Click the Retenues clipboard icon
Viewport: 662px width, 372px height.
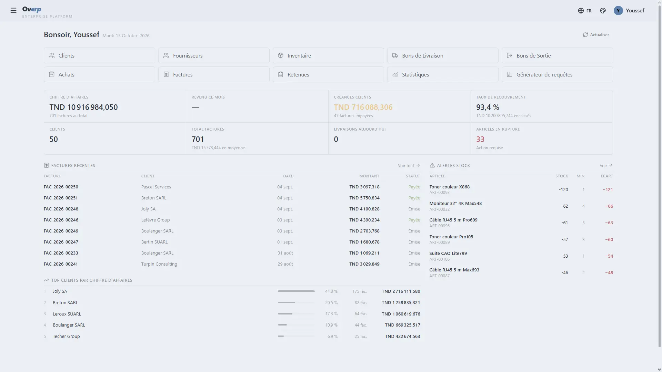click(x=281, y=74)
